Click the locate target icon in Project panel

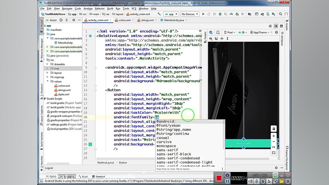coord(61,20)
